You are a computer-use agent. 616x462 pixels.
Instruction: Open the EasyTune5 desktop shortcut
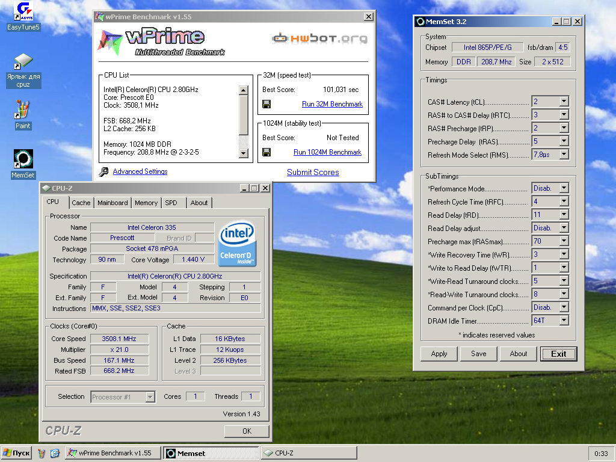pyautogui.click(x=23, y=16)
